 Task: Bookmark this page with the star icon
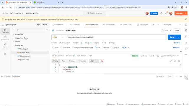coord(176,7)
